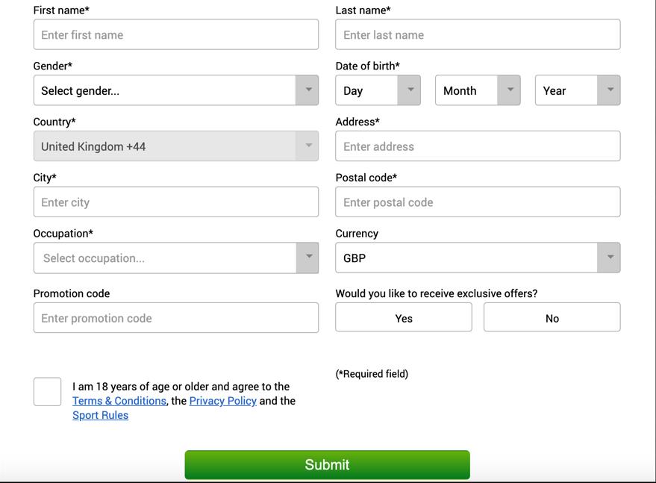The height and width of the screenshot is (483, 656).
Task: Focus the Last name input field
Action: (478, 34)
